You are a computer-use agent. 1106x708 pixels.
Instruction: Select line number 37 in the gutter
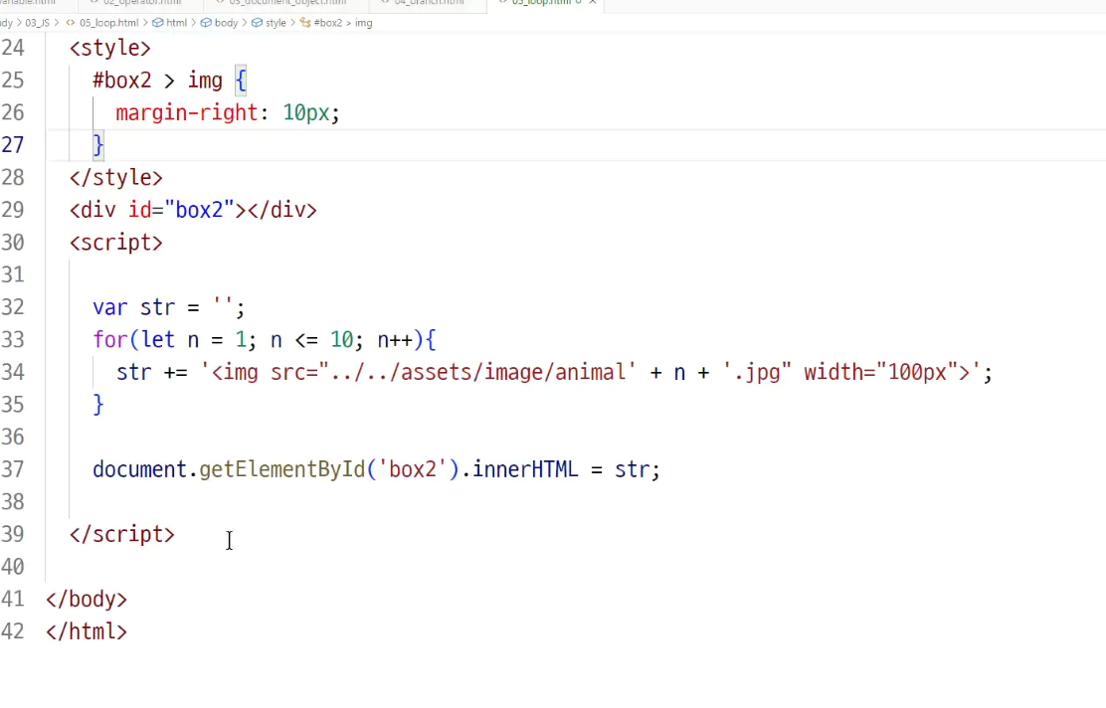13,469
